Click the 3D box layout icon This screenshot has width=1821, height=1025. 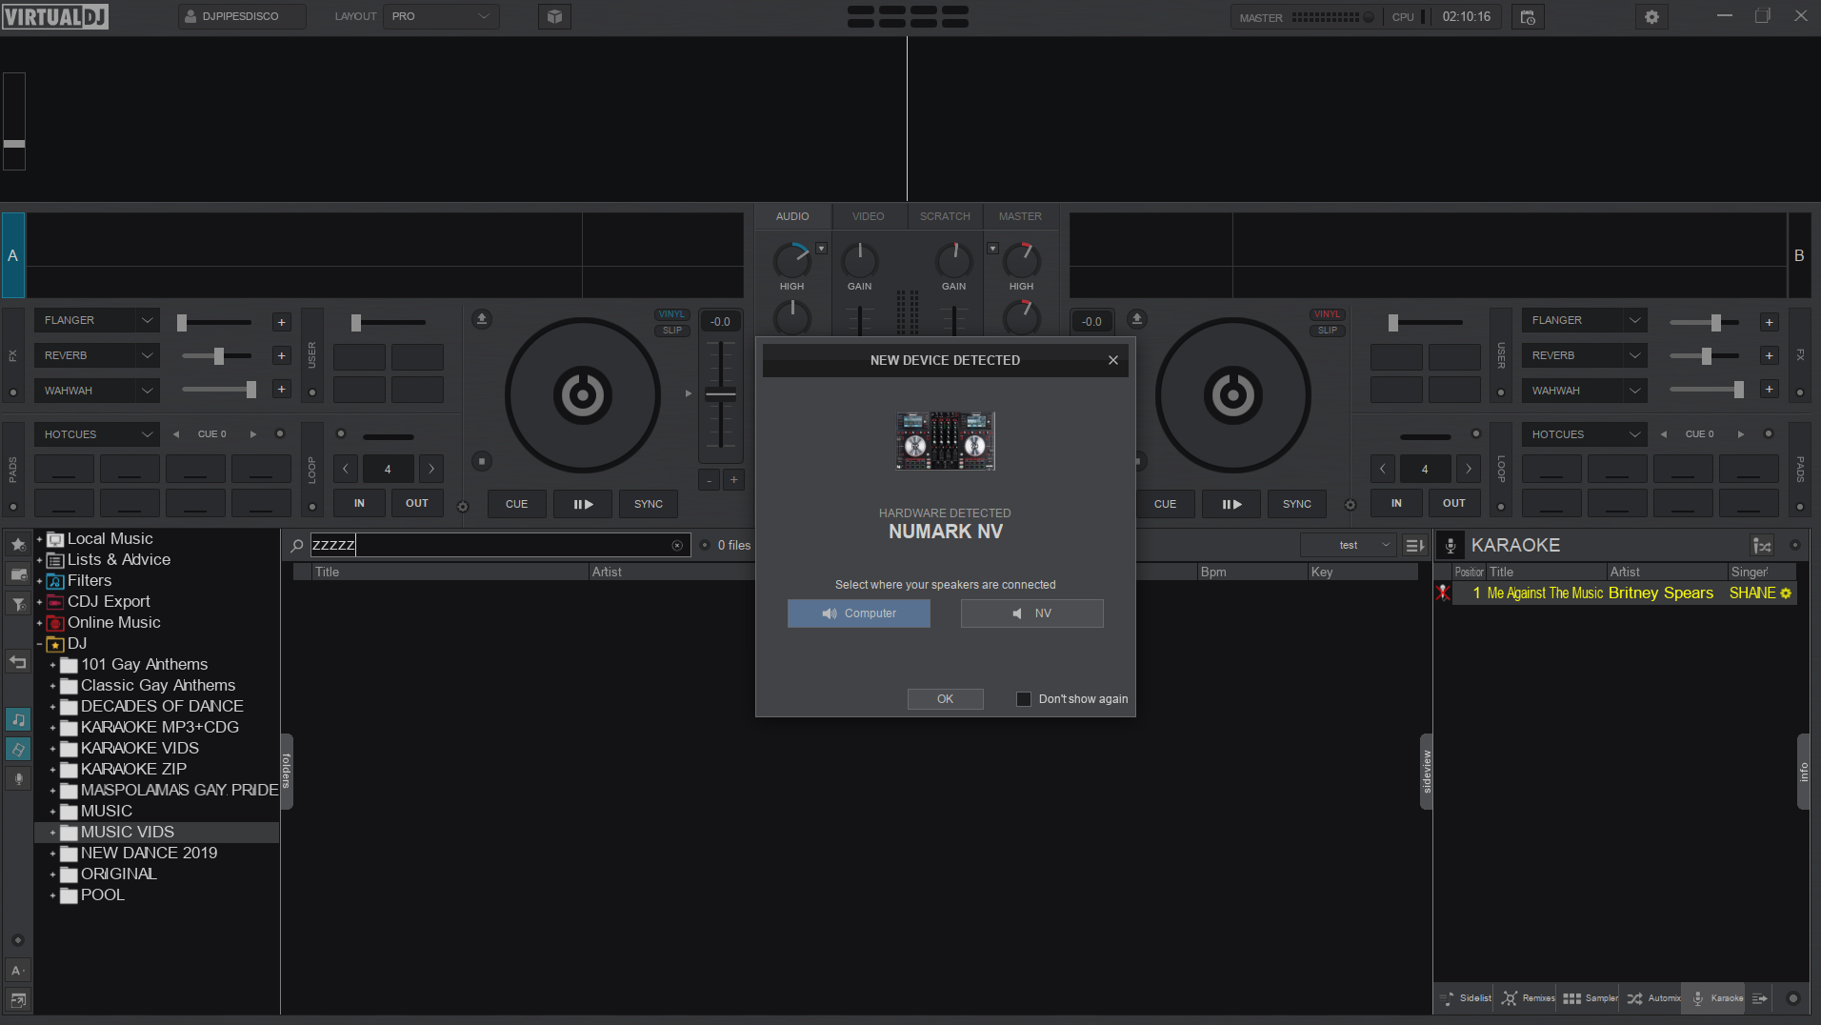pyautogui.click(x=554, y=16)
